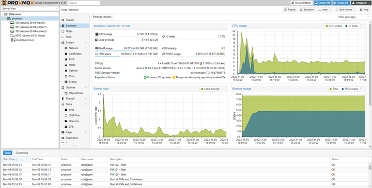Viewport: 372px width, 188px height.
Task: Open Certificates page
Action: [x=74, y=54]
